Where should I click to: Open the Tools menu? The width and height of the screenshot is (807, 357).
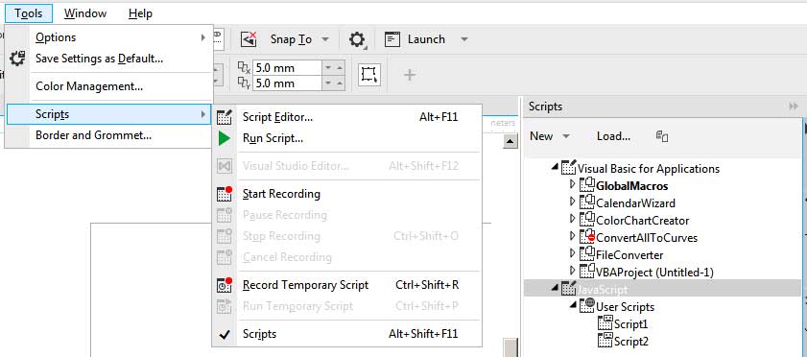pos(28,13)
